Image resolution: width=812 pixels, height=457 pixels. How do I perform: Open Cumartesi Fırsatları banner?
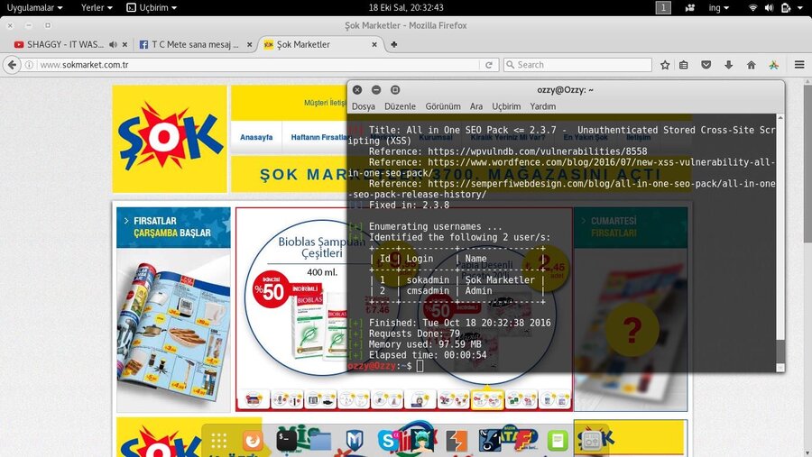click(x=631, y=227)
